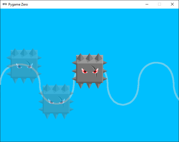Click the gray block's left red eye
The width and height of the screenshot is (179, 142).
click(x=84, y=71)
